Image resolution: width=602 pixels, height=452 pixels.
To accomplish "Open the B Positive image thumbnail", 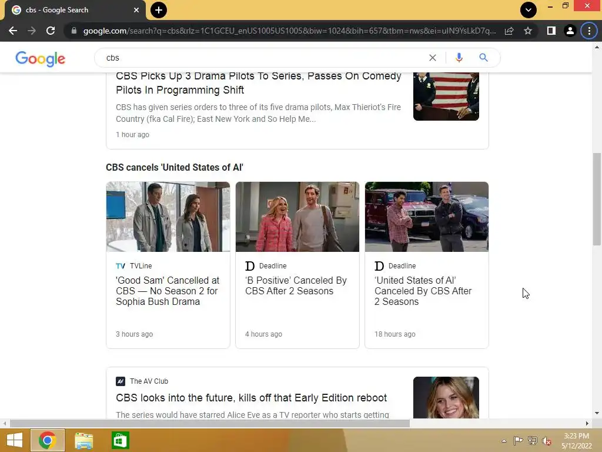I will pos(297,217).
